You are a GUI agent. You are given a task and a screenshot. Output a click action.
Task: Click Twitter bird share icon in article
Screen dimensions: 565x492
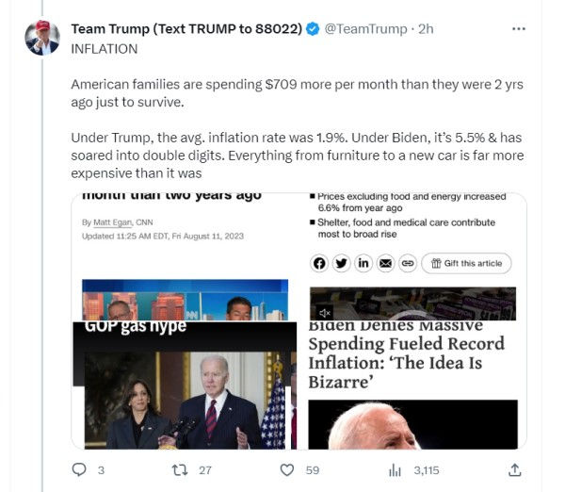click(x=341, y=263)
